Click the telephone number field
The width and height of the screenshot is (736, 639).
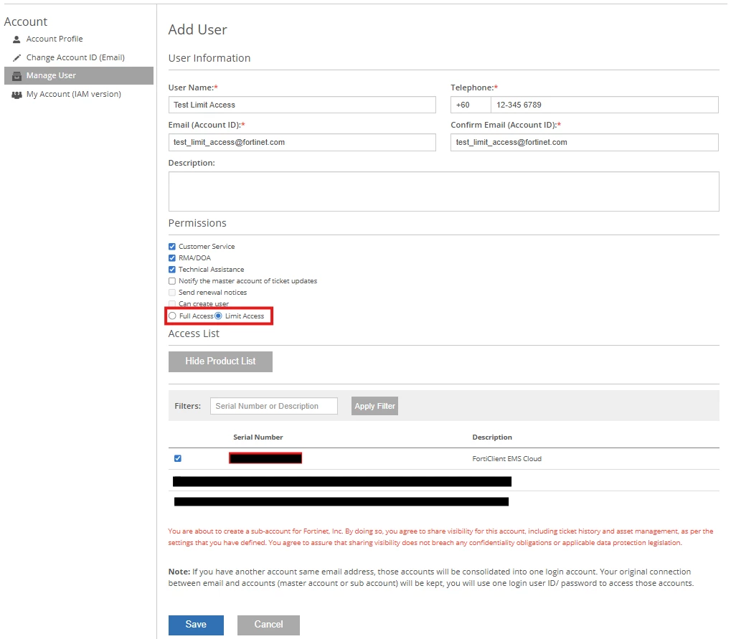pos(605,105)
